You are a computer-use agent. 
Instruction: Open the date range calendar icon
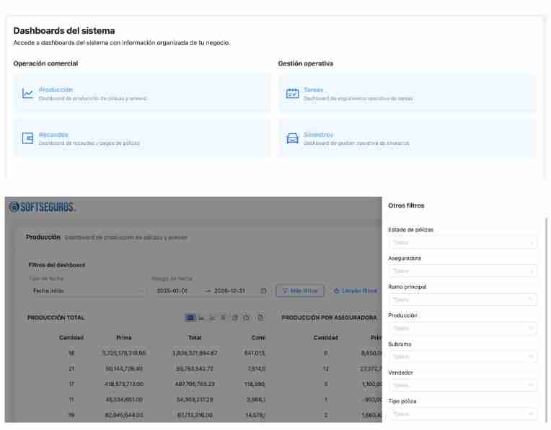[263, 291]
